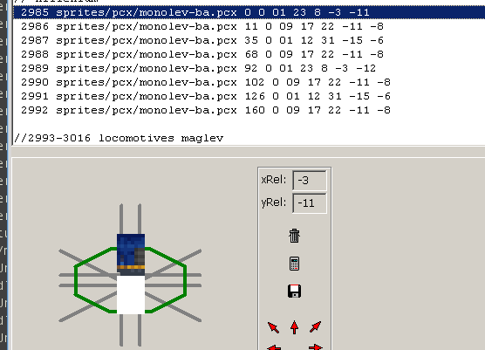Click the trash can delete icon
Screen dimensions: 485x350
(x=294, y=236)
